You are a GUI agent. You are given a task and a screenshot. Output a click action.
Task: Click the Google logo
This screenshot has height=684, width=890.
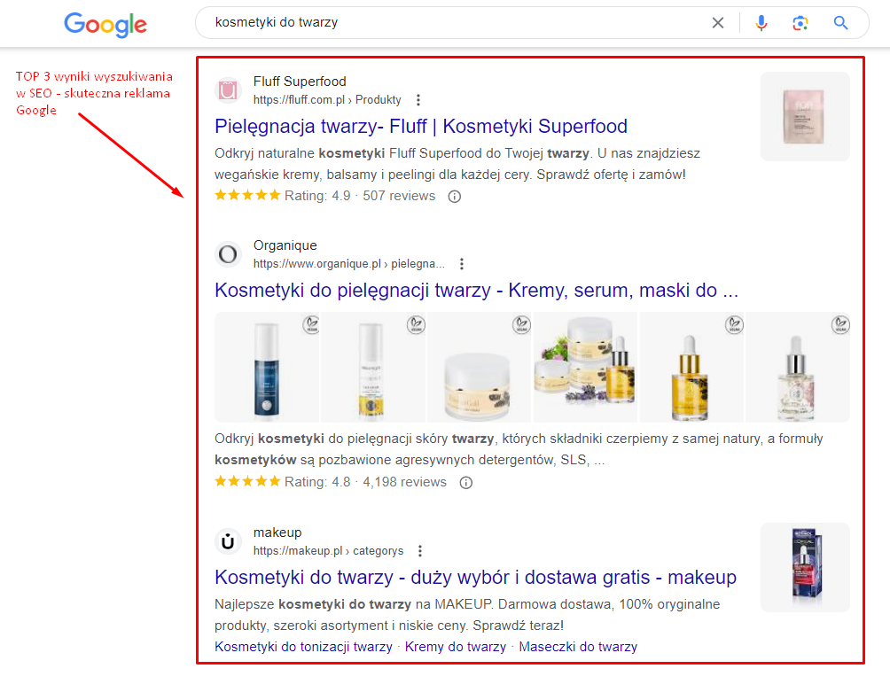105,25
